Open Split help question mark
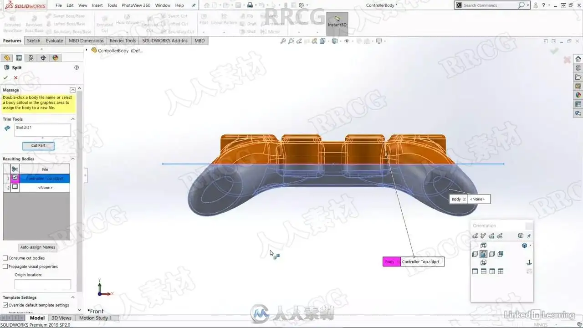 (77, 67)
